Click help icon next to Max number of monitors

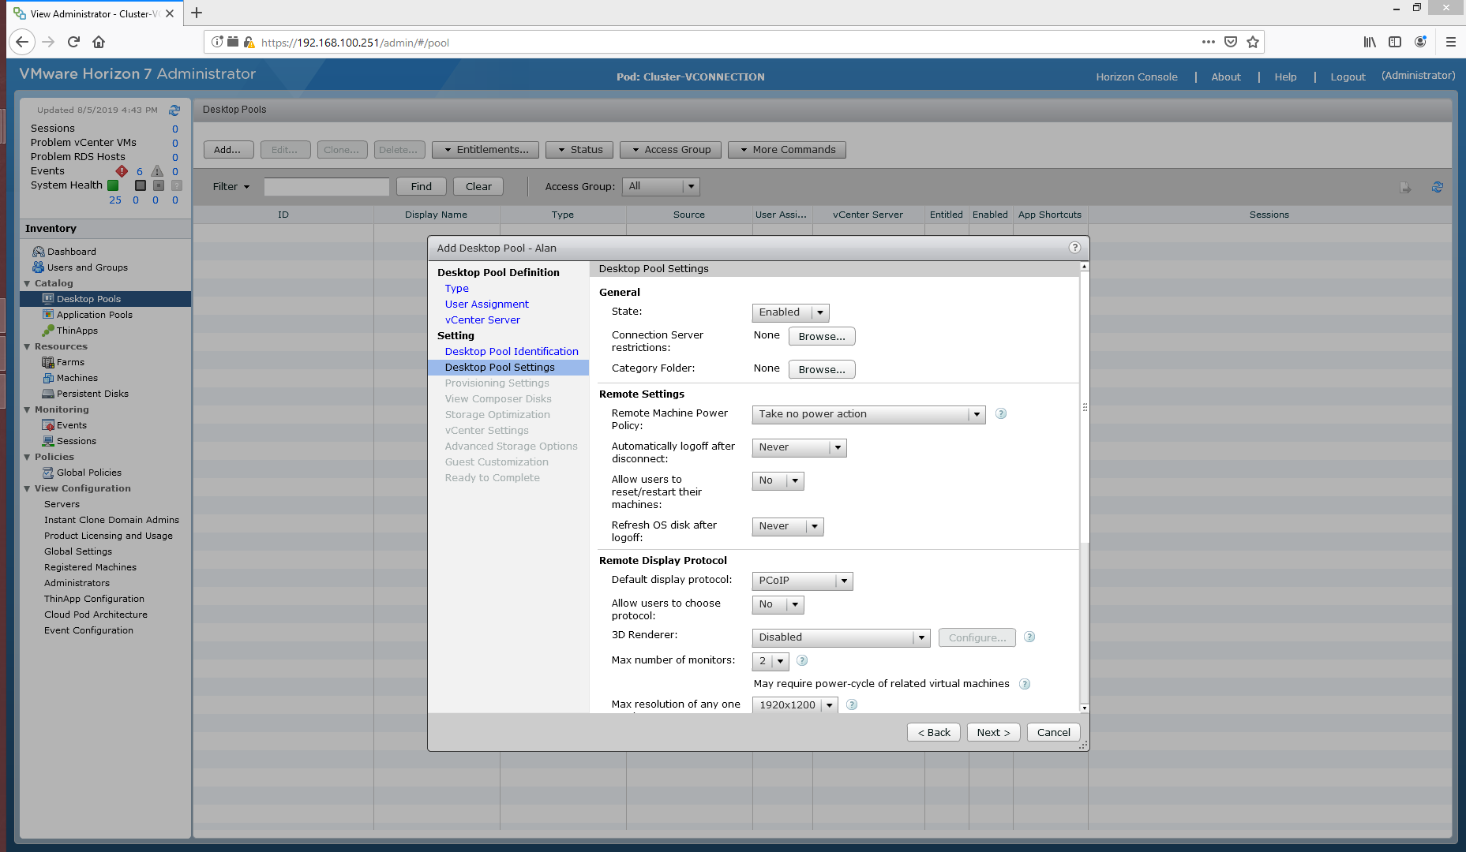click(x=802, y=661)
